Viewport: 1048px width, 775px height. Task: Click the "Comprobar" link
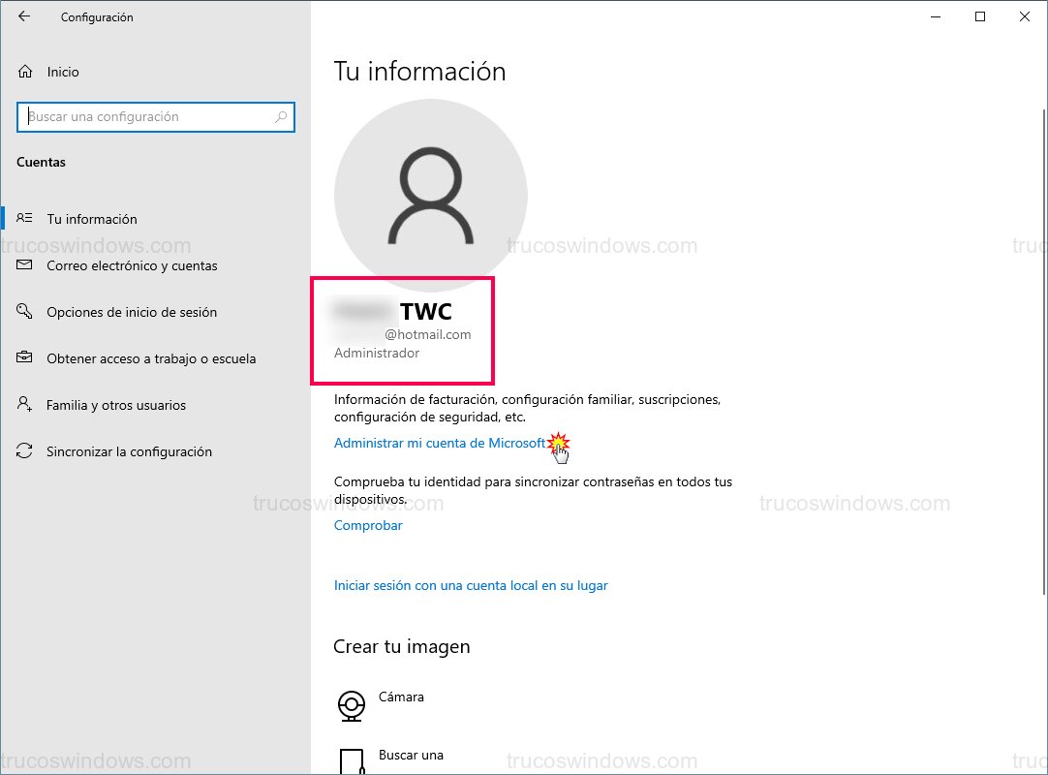tap(368, 525)
